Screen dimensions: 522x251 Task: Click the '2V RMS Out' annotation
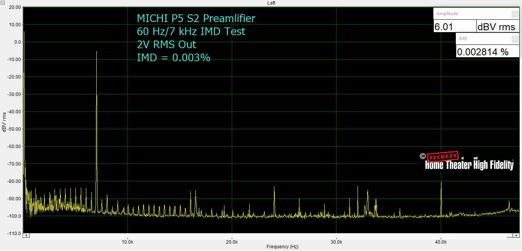[166, 44]
